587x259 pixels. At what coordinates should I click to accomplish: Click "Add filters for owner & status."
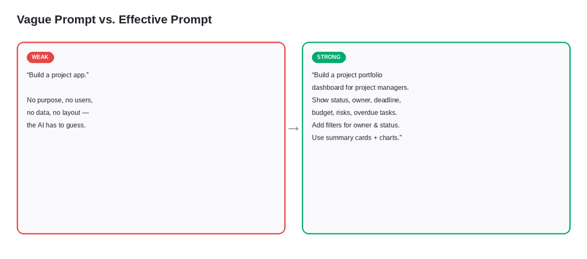point(356,125)
